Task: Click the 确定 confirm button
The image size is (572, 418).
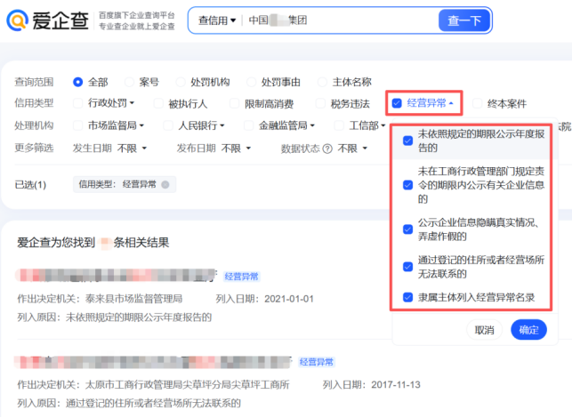Action: point(528,330)
